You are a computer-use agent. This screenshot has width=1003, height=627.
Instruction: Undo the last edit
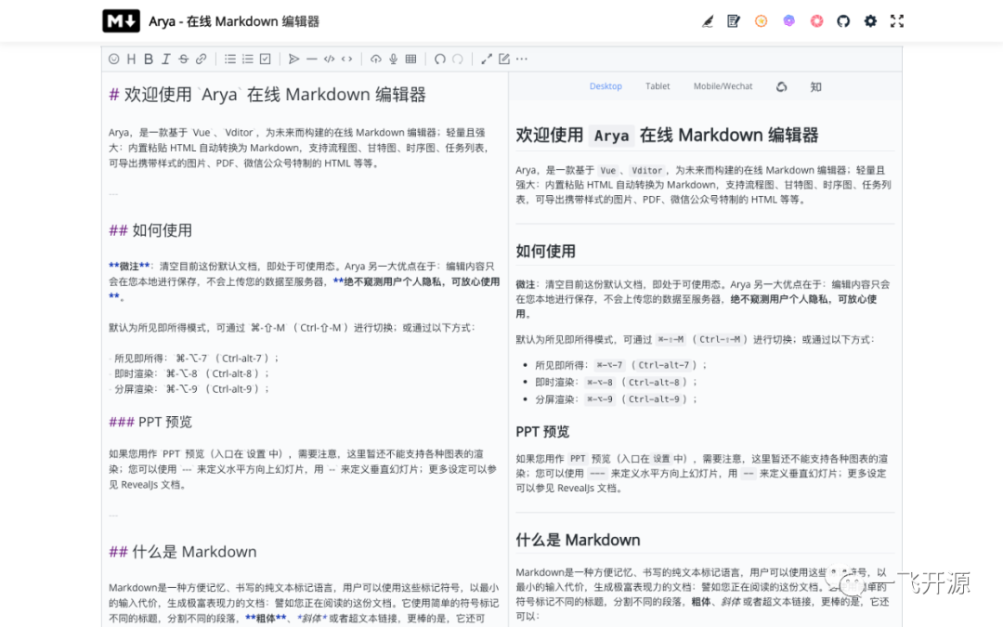(x=440, y=59)
